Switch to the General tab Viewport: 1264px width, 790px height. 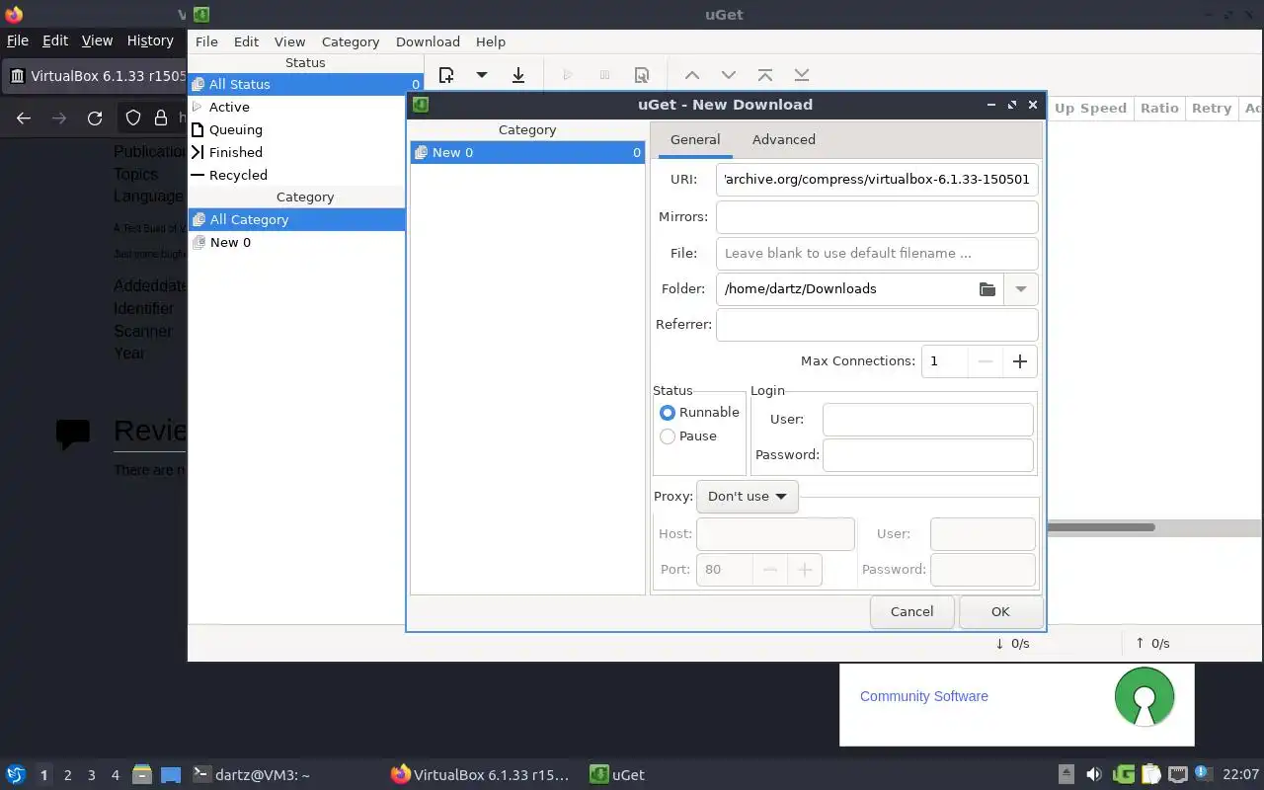click(x=695, y=139)
